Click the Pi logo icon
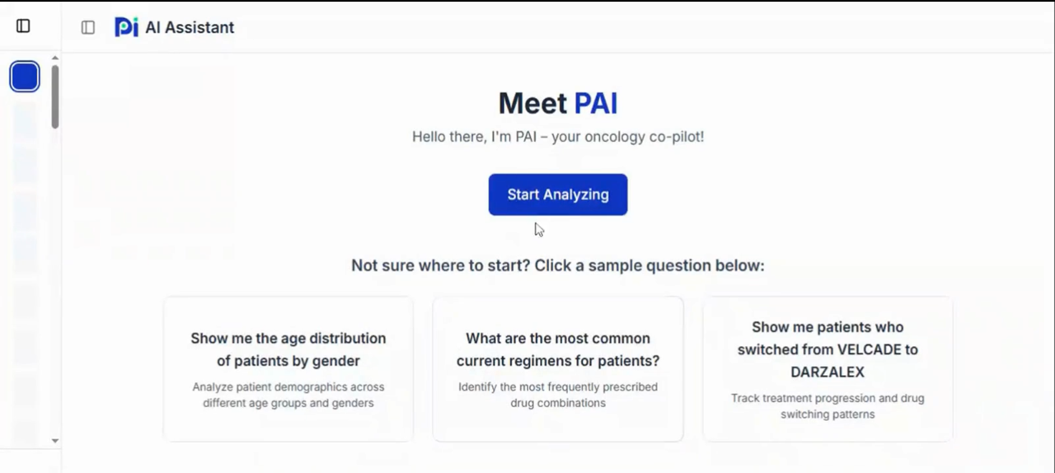This screenshot has height=473, width=1055. pos(126,27)
